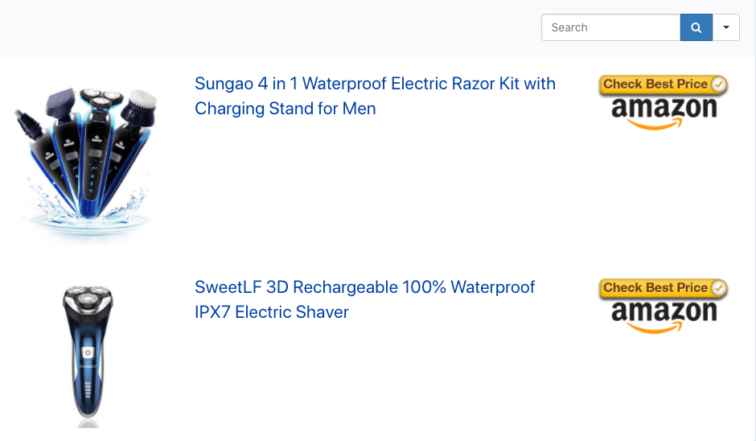Click the Sungao razor kit product image
This screenshot has width=756, height=441.
click(81, 157)
